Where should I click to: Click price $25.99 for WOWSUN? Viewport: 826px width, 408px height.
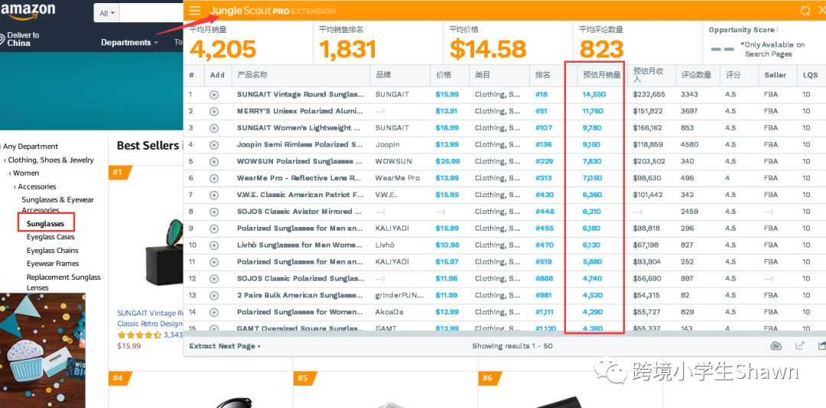447,162
